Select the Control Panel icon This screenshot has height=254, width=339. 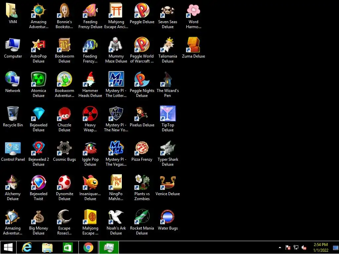point(13,148)
